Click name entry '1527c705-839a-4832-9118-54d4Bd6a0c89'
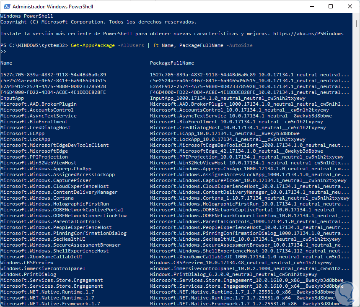 (53, 75)
